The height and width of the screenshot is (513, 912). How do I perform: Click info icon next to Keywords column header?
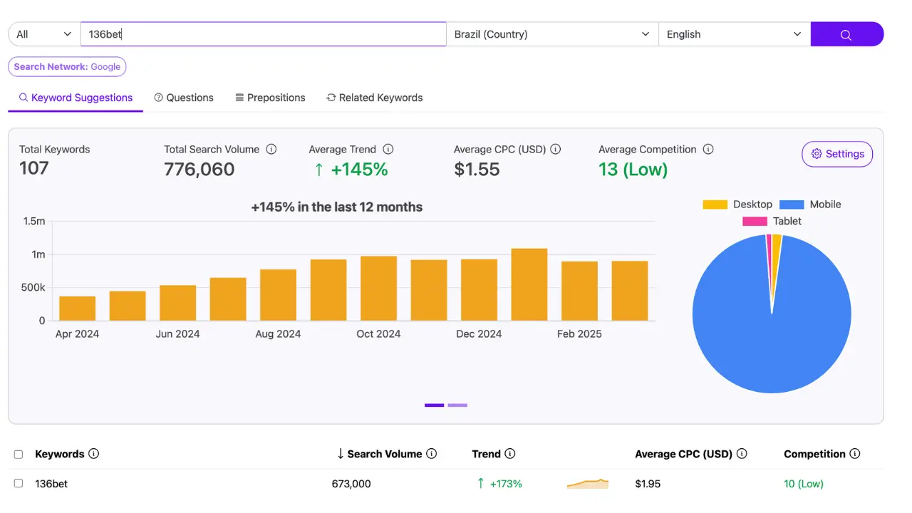[x=94, y=454]
